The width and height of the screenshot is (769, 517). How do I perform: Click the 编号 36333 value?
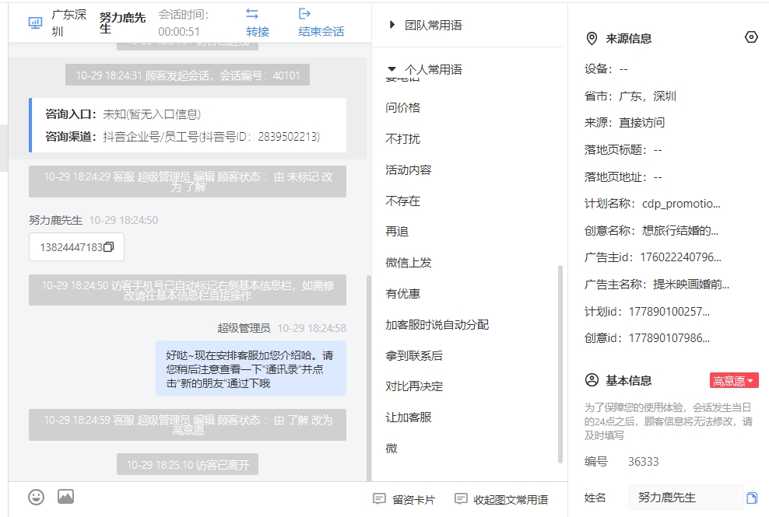coord(644,462)
